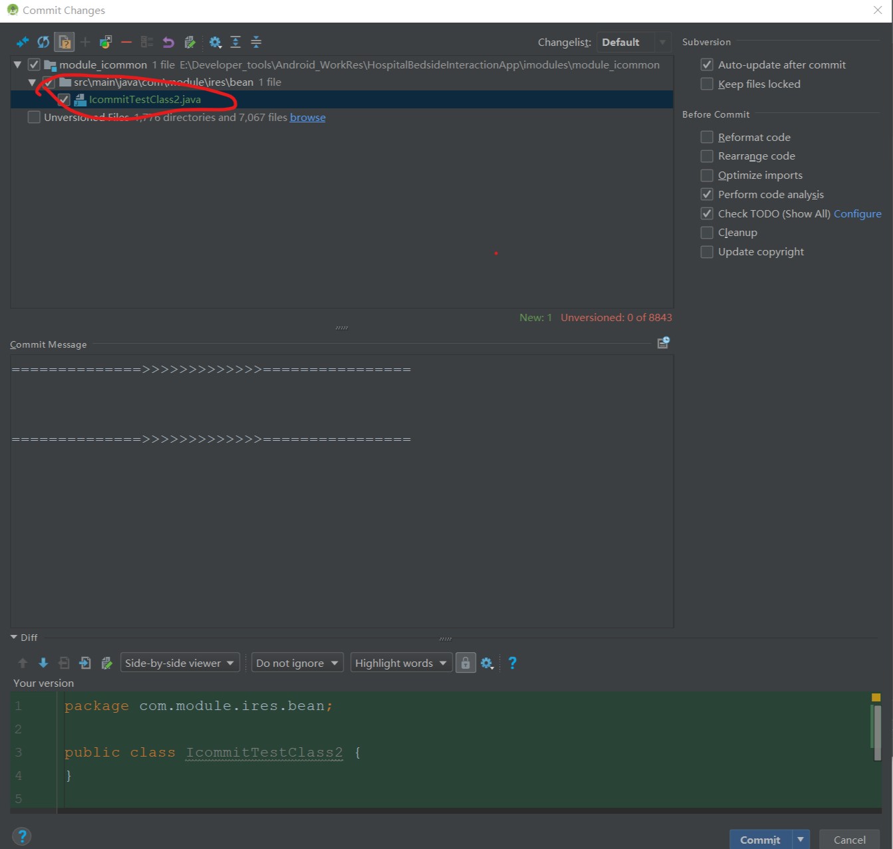Click the Move to Another Changelist icon

[106, 42]
